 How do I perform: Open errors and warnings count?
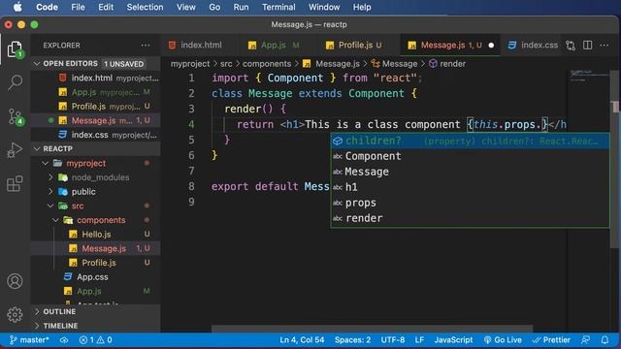(x=95, y=340)
